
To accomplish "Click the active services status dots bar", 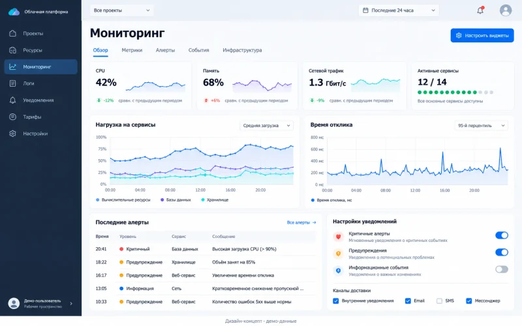I will pos(455,92).
